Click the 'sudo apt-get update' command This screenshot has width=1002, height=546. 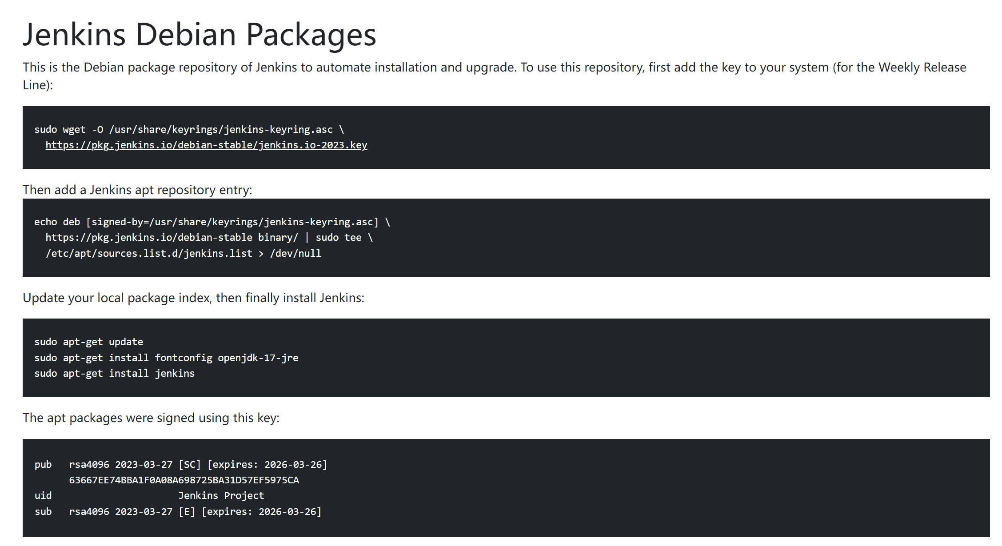89,342
